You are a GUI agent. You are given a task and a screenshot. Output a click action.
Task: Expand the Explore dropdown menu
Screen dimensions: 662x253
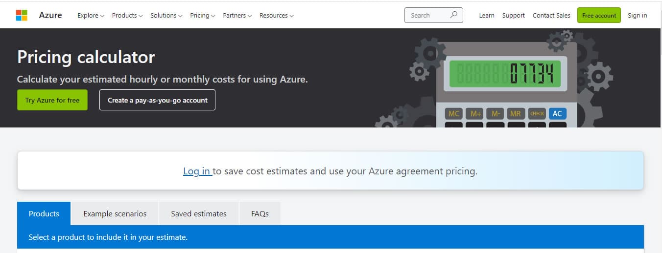[91, 16]
